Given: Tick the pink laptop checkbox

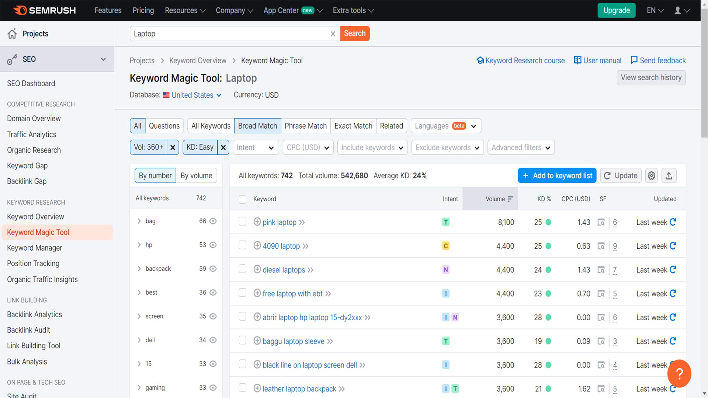Looking at the screenshot, I should [242, 221].
